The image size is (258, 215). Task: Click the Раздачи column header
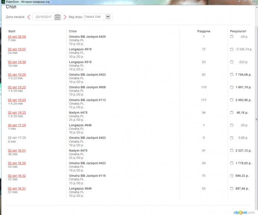coord(204,31)
